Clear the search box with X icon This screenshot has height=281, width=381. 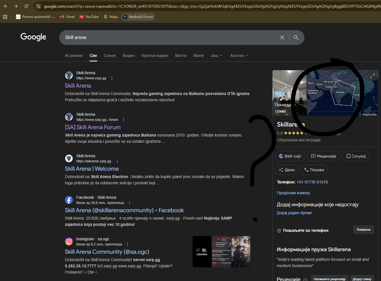[x=282, y=38]
